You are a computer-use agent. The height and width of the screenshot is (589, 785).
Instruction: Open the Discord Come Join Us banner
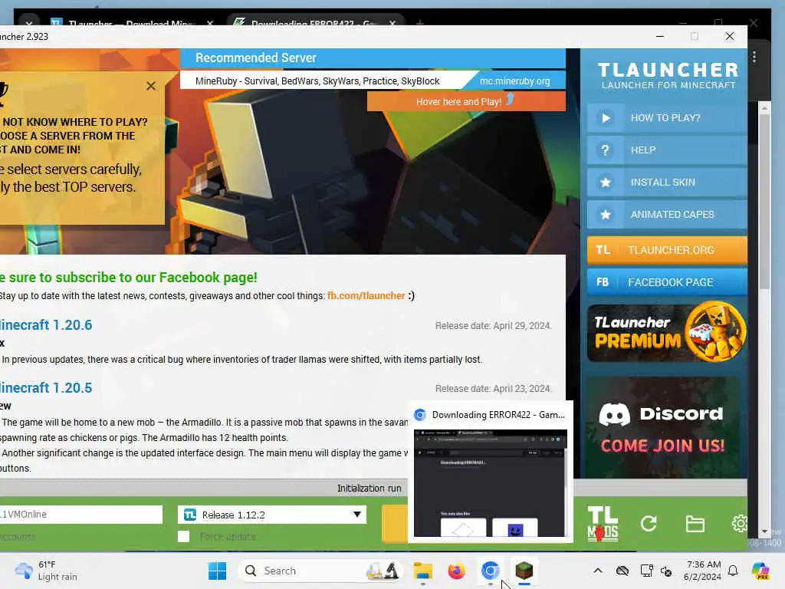pos(663,427)
